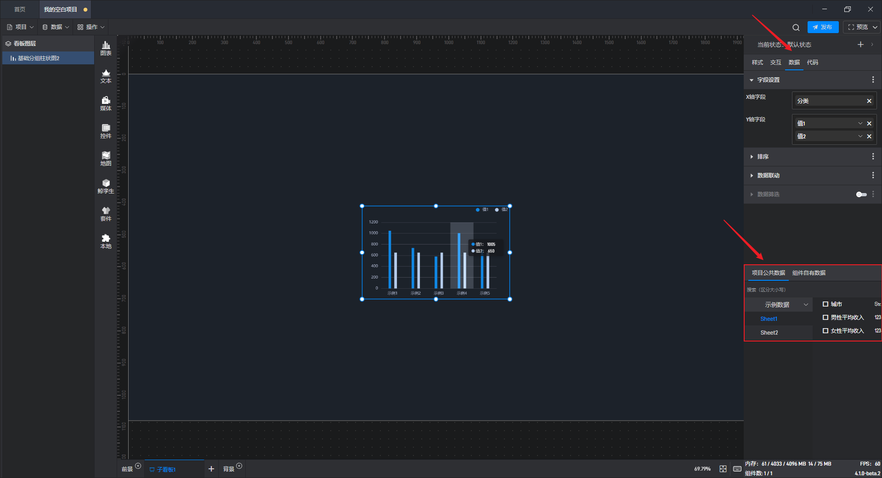Click the search magnifier icon in toolbar
This screenshot has height=478, width=882.
(796, 27)
